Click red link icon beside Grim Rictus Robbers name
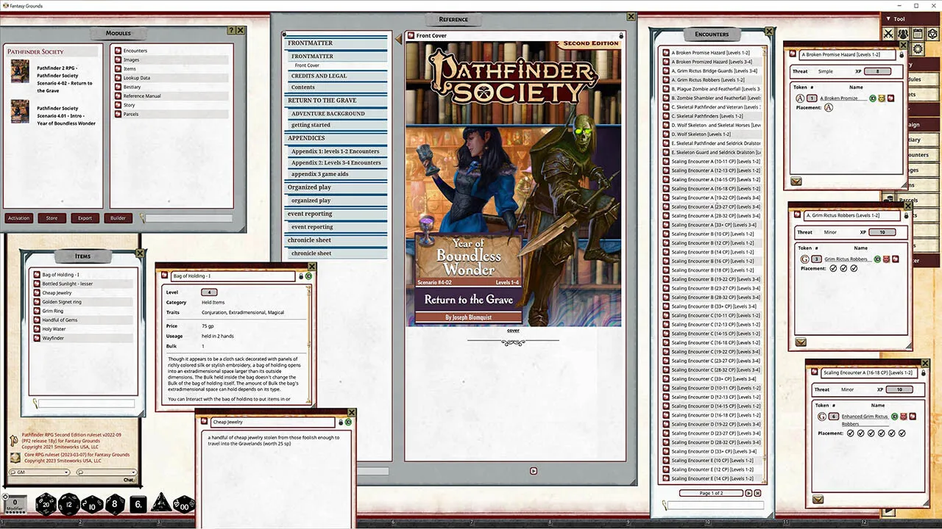 pos(895,259)
